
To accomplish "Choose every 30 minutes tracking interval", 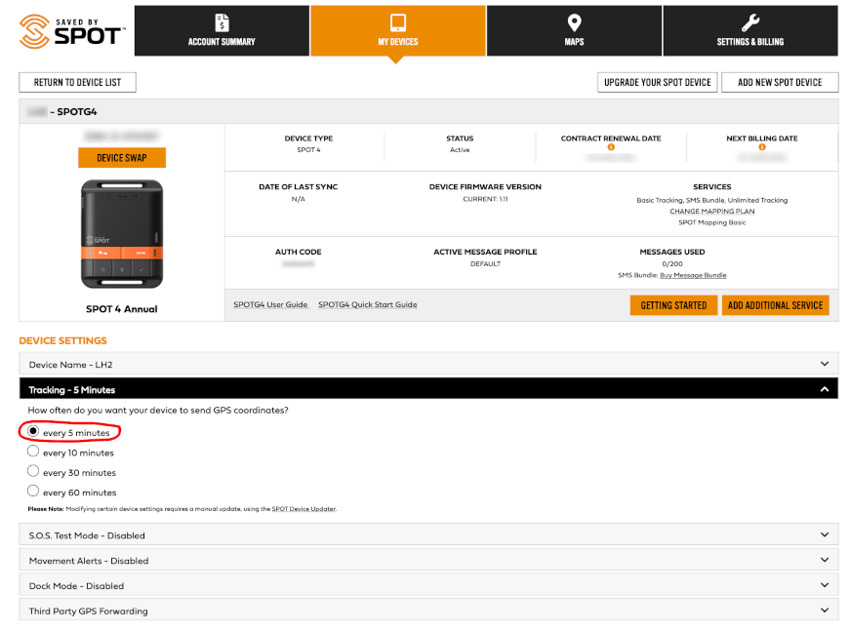I will pyautogui.click(x=33, y=472).
